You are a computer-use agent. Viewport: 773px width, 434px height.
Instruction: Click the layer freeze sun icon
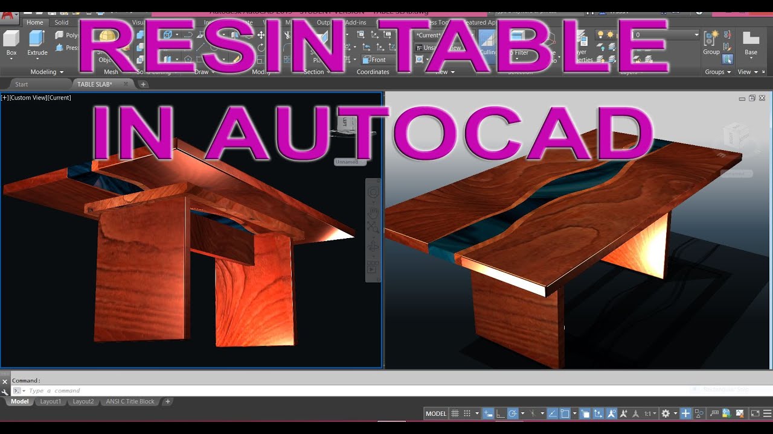611,35
